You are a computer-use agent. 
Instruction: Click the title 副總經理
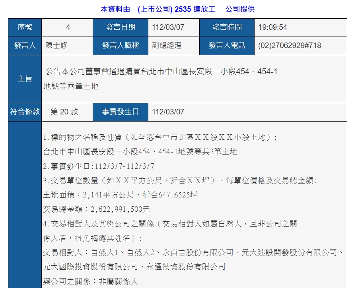coord(167,46)
